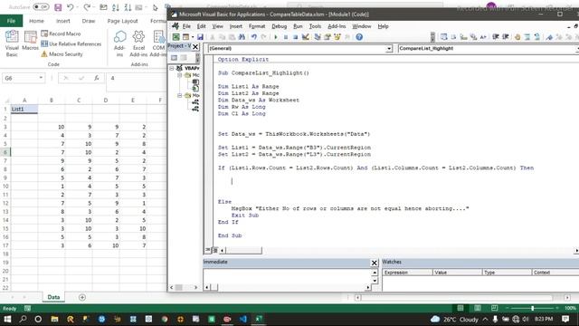Switch to the Insert ribbon tab in Excel

point(62,21)
